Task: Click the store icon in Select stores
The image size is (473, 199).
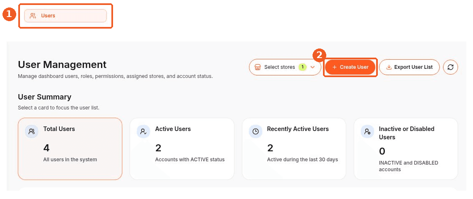Action: [258, 67]
